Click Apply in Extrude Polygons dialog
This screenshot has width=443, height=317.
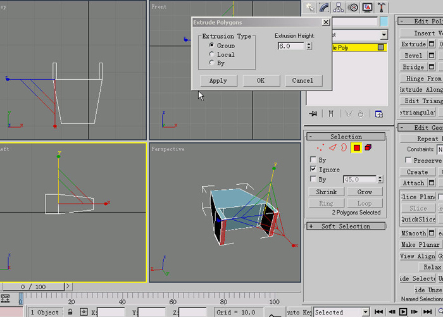[x=218, y=80]
